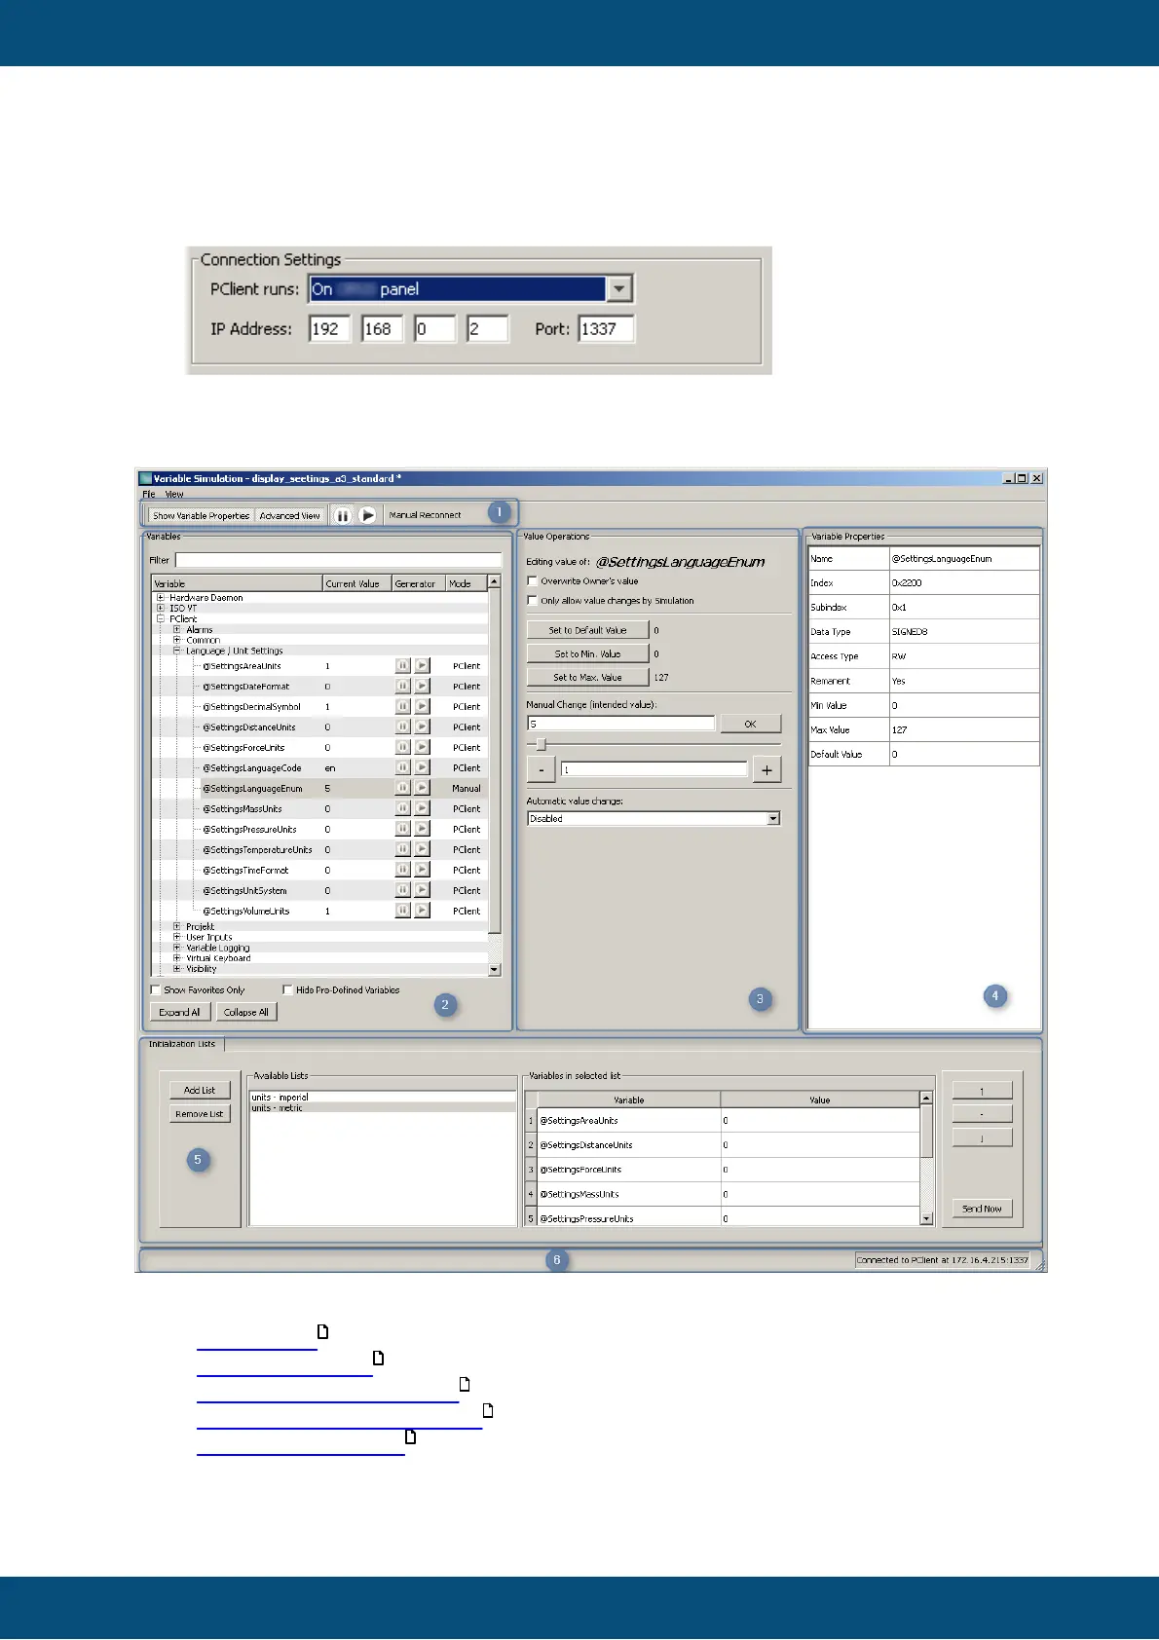Click the Manual Change intended value field
Image resolution: width=1159 pixels, height=1640 pixels.
click(x=620, y=724)
